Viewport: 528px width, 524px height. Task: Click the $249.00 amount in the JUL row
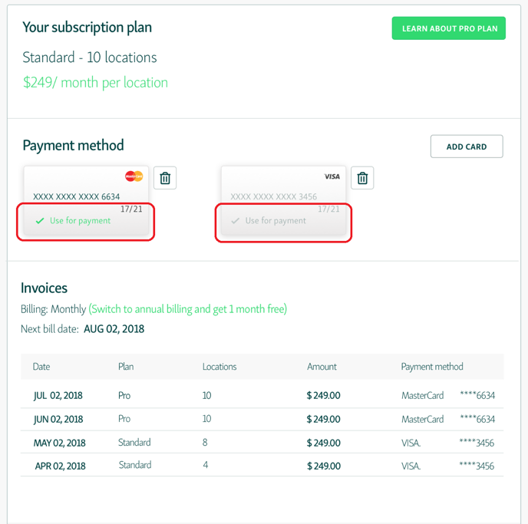click(324, 395)
